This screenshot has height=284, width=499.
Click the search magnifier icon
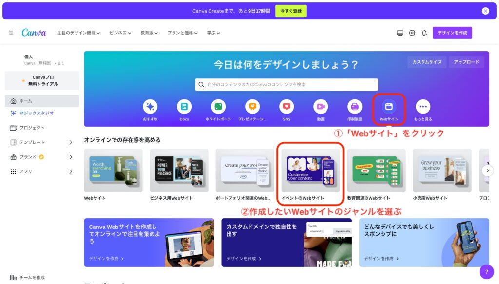(x=201, y=85)
